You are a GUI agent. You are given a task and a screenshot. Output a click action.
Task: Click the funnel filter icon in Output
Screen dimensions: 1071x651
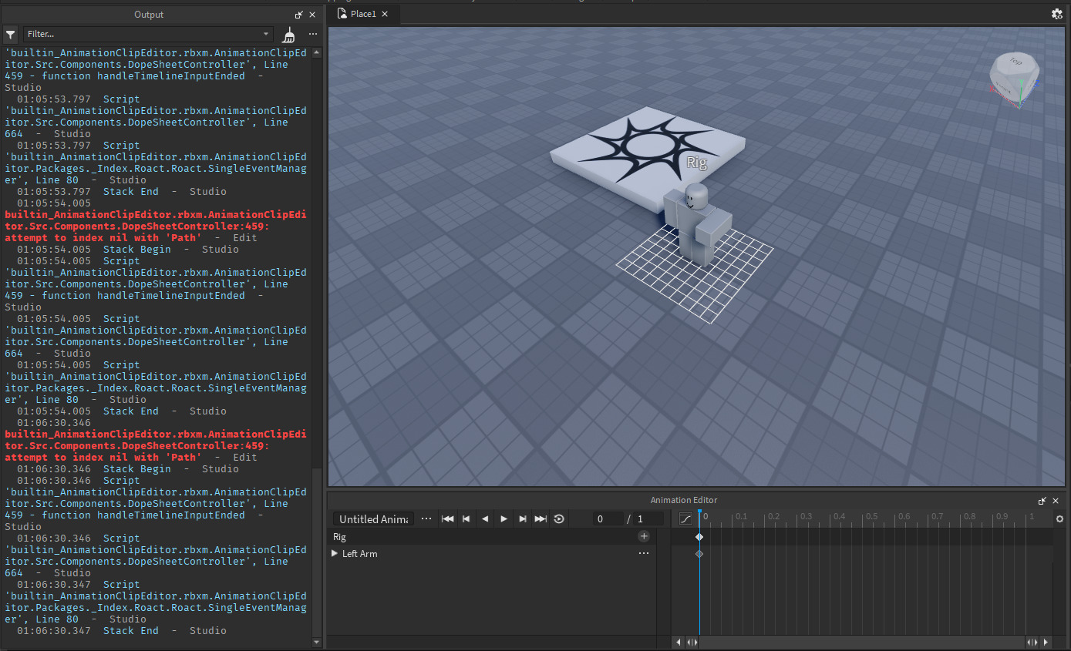[10, 34]
